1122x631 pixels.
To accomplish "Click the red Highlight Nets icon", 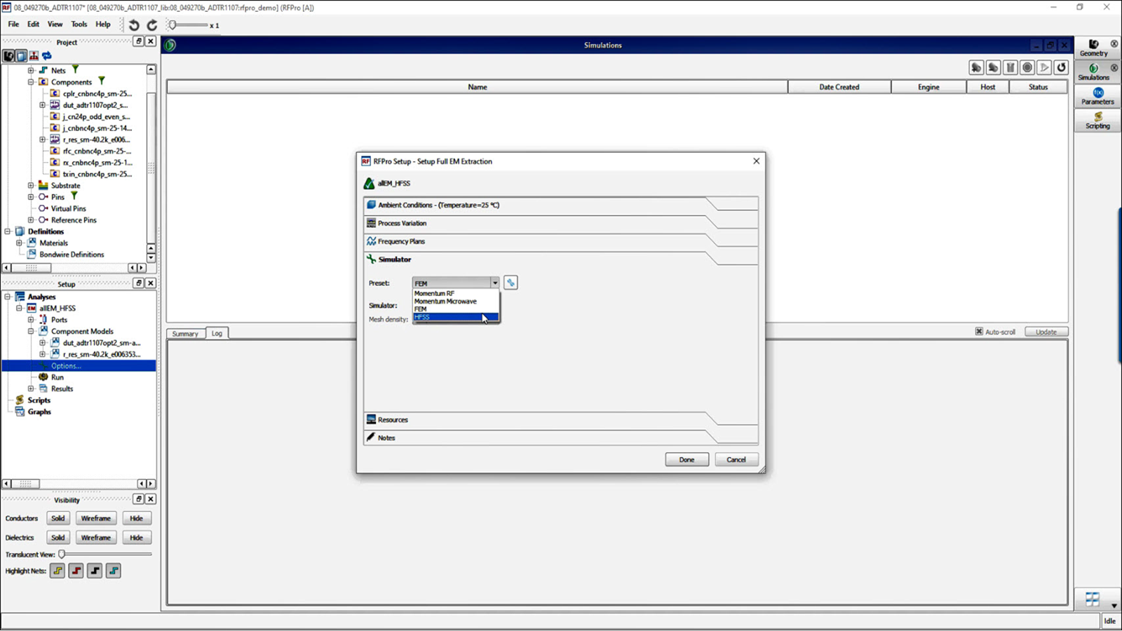I will (76, 571).
